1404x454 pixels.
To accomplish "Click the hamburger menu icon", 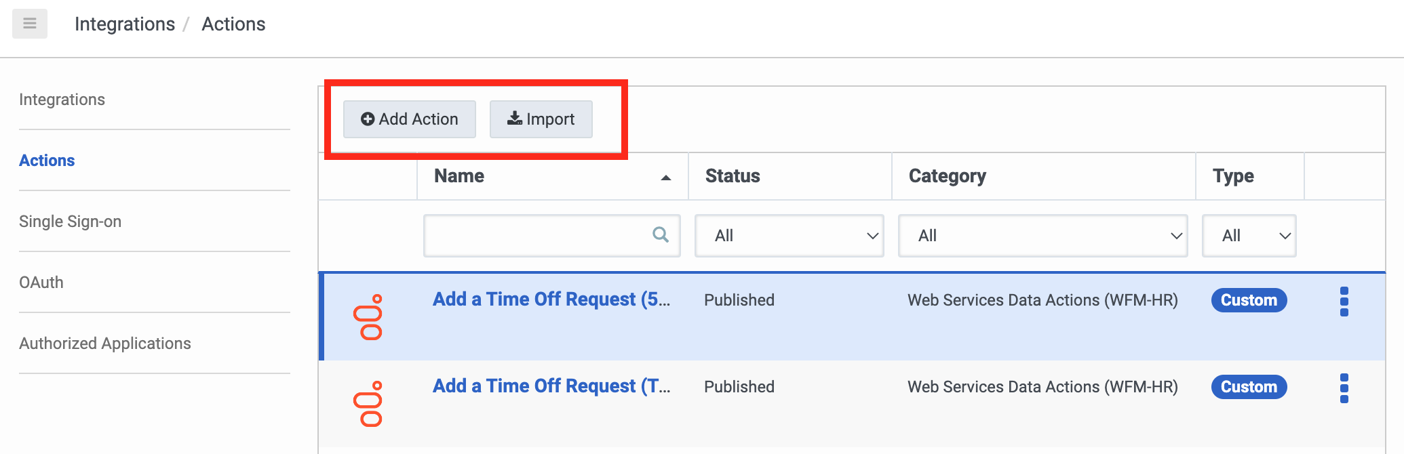I will tap(29, 24).
